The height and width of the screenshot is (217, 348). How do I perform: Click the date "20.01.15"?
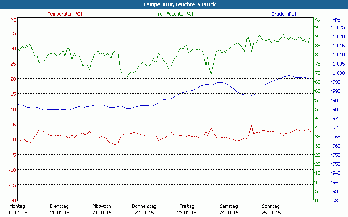coord(60,213)
